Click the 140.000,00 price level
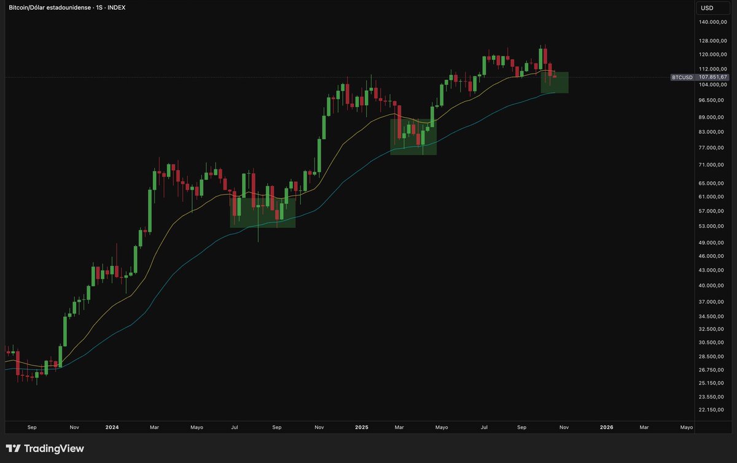The image size is (737, 463). [711, 21]
